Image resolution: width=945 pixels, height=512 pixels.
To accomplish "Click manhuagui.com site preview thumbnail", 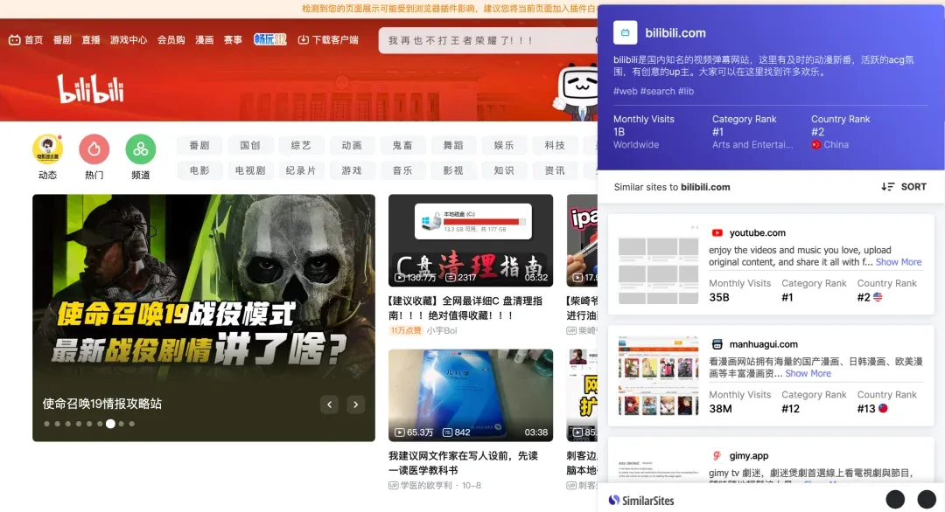I will pyautogui.click(x=658, y=376).
